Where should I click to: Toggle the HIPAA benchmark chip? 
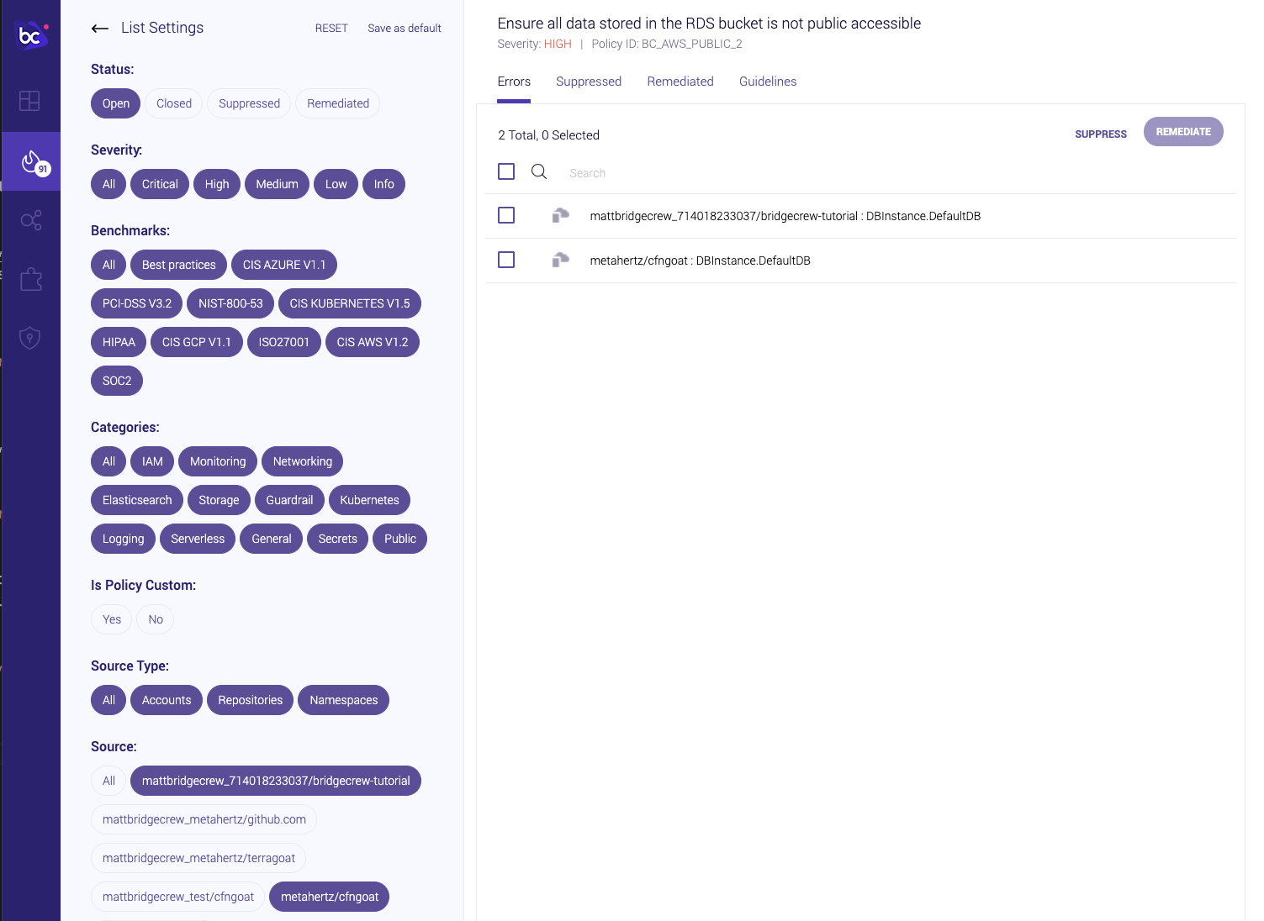pos(119,342)
